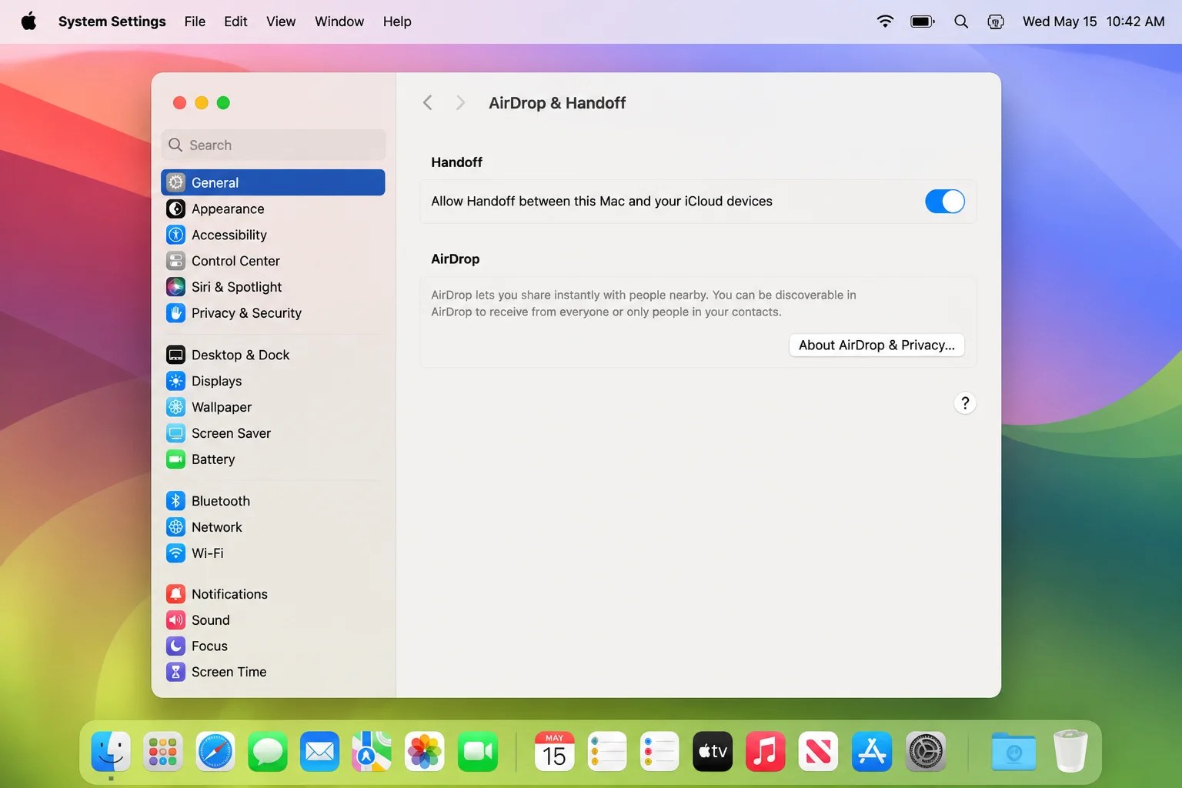Open Apple TV app in Dock
Viewport: 1182px width, 788px height.
pyautogui.click(x=713, y=751)
